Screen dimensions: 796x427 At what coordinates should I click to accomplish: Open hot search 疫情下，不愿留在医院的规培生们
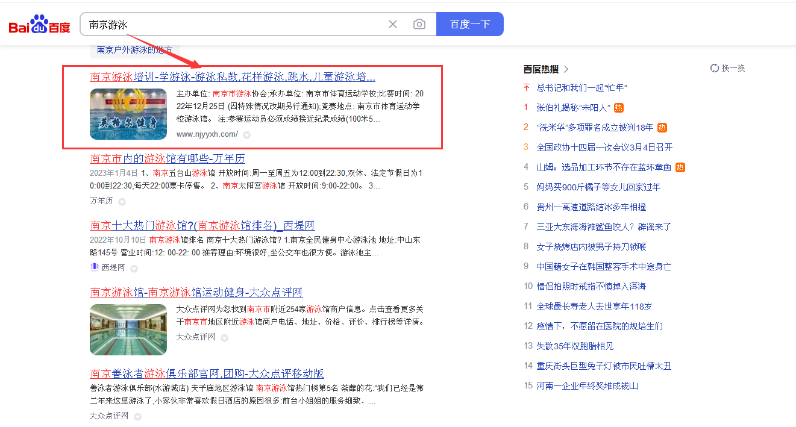tap(600, 326)
